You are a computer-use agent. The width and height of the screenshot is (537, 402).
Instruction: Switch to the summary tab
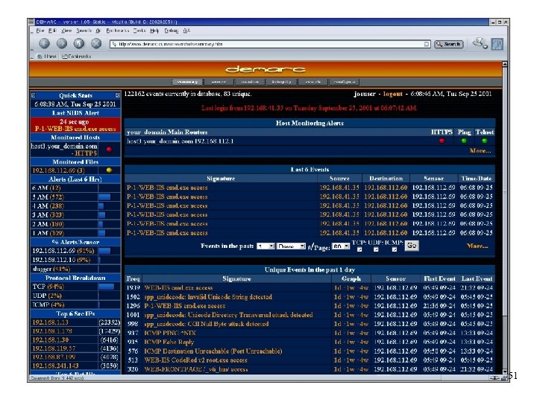coord(187,82)
